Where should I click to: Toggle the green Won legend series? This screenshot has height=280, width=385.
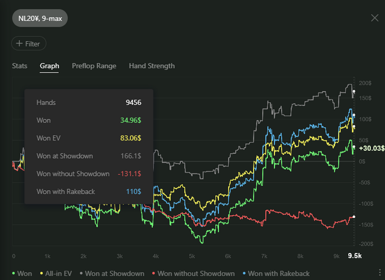coord(21,273)
